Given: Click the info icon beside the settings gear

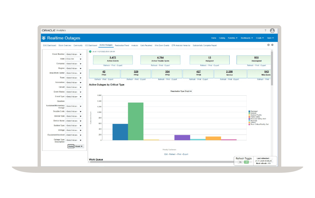Looking at the screenshot, I should pyautogui.click(x=272, y=45).
